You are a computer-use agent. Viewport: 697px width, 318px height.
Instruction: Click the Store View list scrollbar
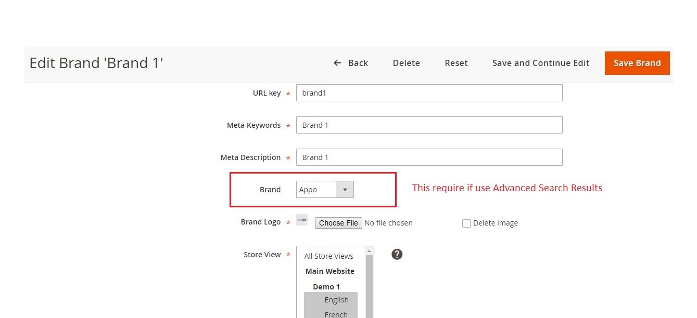tap(370, 286)
